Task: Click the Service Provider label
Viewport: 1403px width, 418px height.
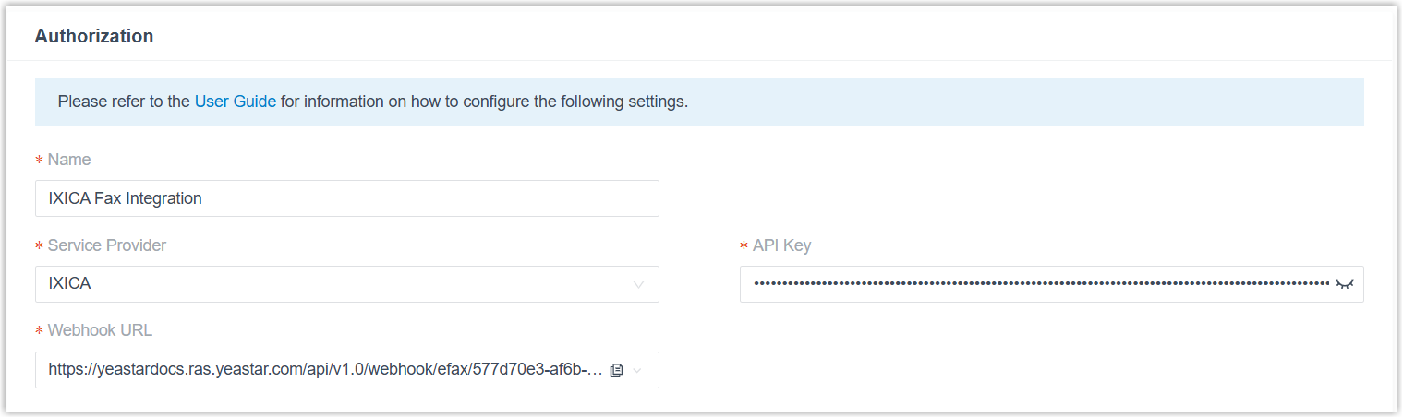Action: tap(107, 245)
